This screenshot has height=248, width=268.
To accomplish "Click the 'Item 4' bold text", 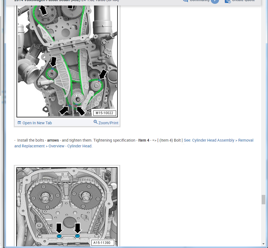I will click(x=144, y=140).
